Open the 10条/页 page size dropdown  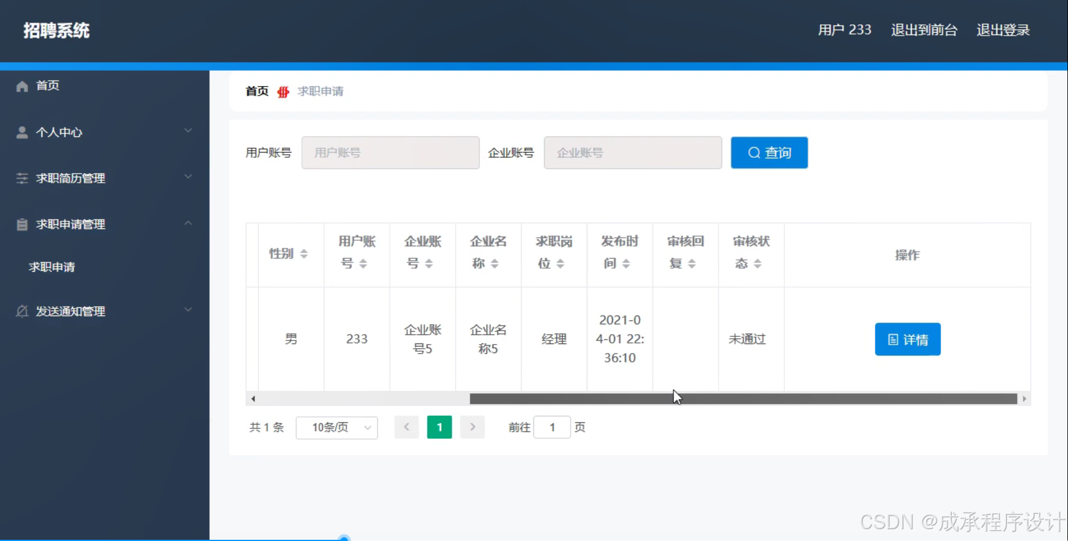[336, 427]
